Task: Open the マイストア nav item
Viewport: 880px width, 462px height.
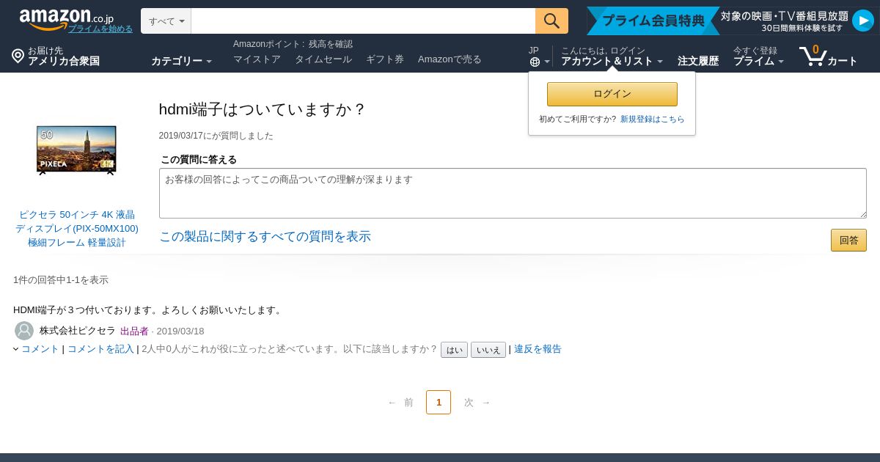Action: pyautogui.click(x=257, y=59)
